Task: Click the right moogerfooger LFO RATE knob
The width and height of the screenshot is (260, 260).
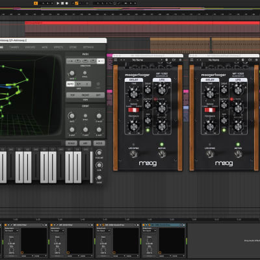Action: 238,109
